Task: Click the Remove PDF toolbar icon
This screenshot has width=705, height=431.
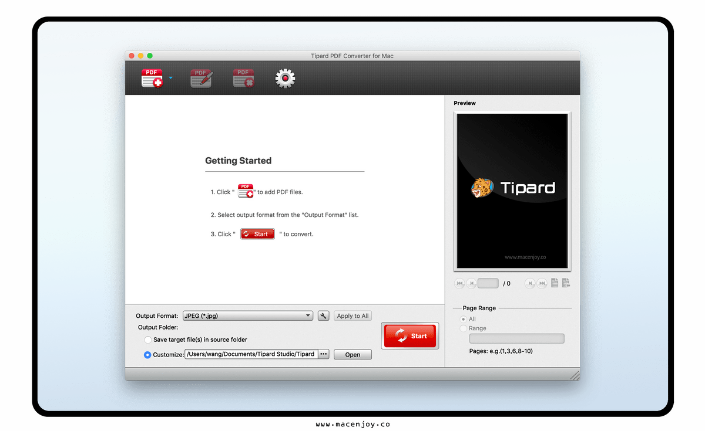Action: coord(243,78)
